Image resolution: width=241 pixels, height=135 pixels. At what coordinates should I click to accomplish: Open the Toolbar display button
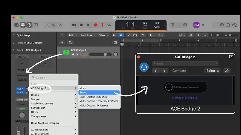pyautogui.click(x=36, y=25)
